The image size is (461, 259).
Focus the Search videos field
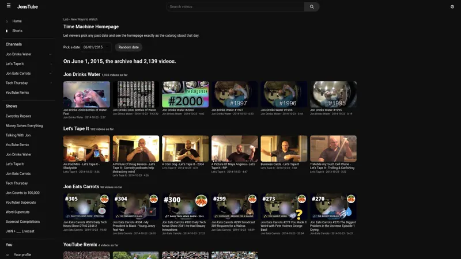click(236, 7)
